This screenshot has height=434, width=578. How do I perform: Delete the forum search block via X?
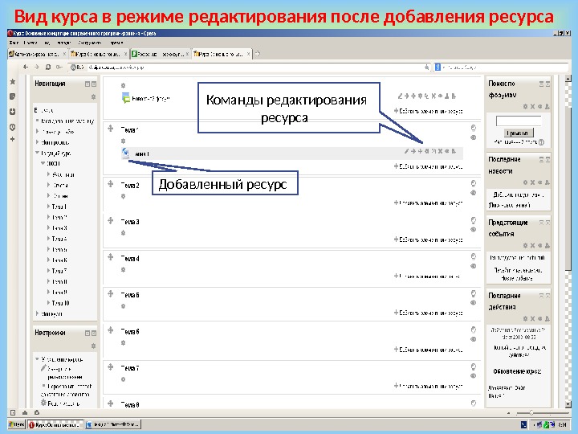click(x=533, y=107)
